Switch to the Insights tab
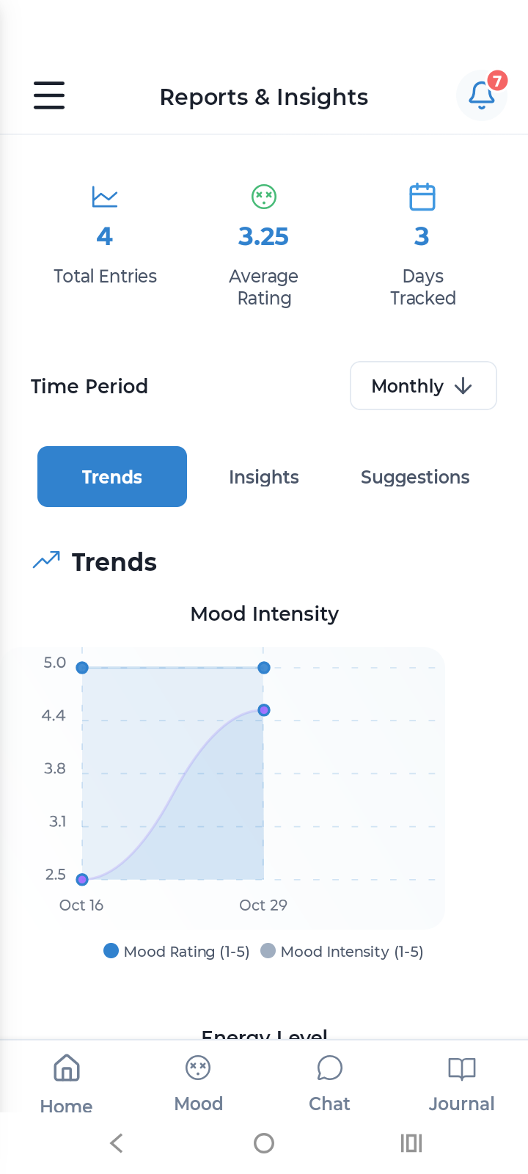Image resolution: width=528 pixels, height=1174 pixels. [264, 476]
